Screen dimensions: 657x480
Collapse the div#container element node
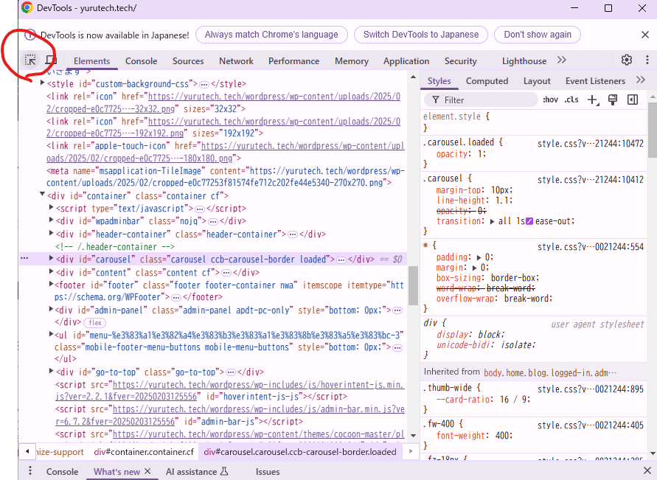(42, 196)
